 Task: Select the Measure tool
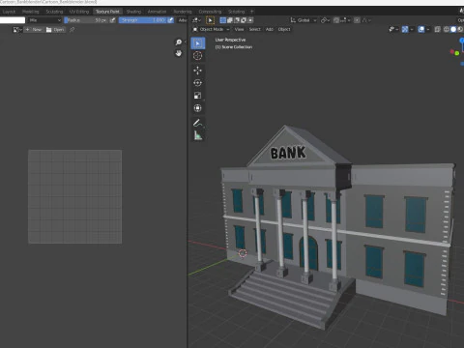198,135
